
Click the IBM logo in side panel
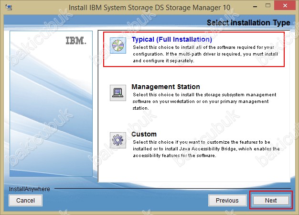75,41
